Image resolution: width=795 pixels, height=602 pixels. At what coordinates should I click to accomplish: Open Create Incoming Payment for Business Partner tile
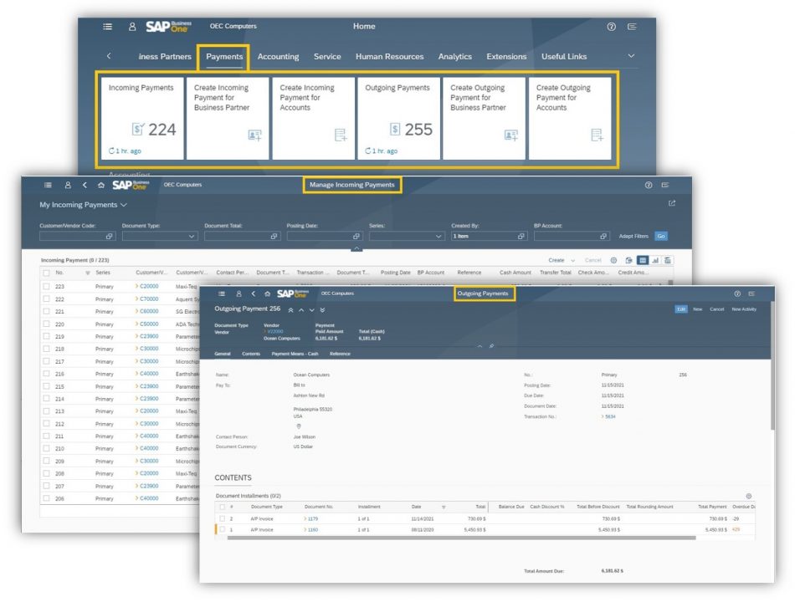[x=228, y=118]
